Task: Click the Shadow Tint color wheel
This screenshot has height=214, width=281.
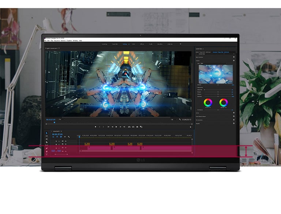Action: [x=208, y=102]
